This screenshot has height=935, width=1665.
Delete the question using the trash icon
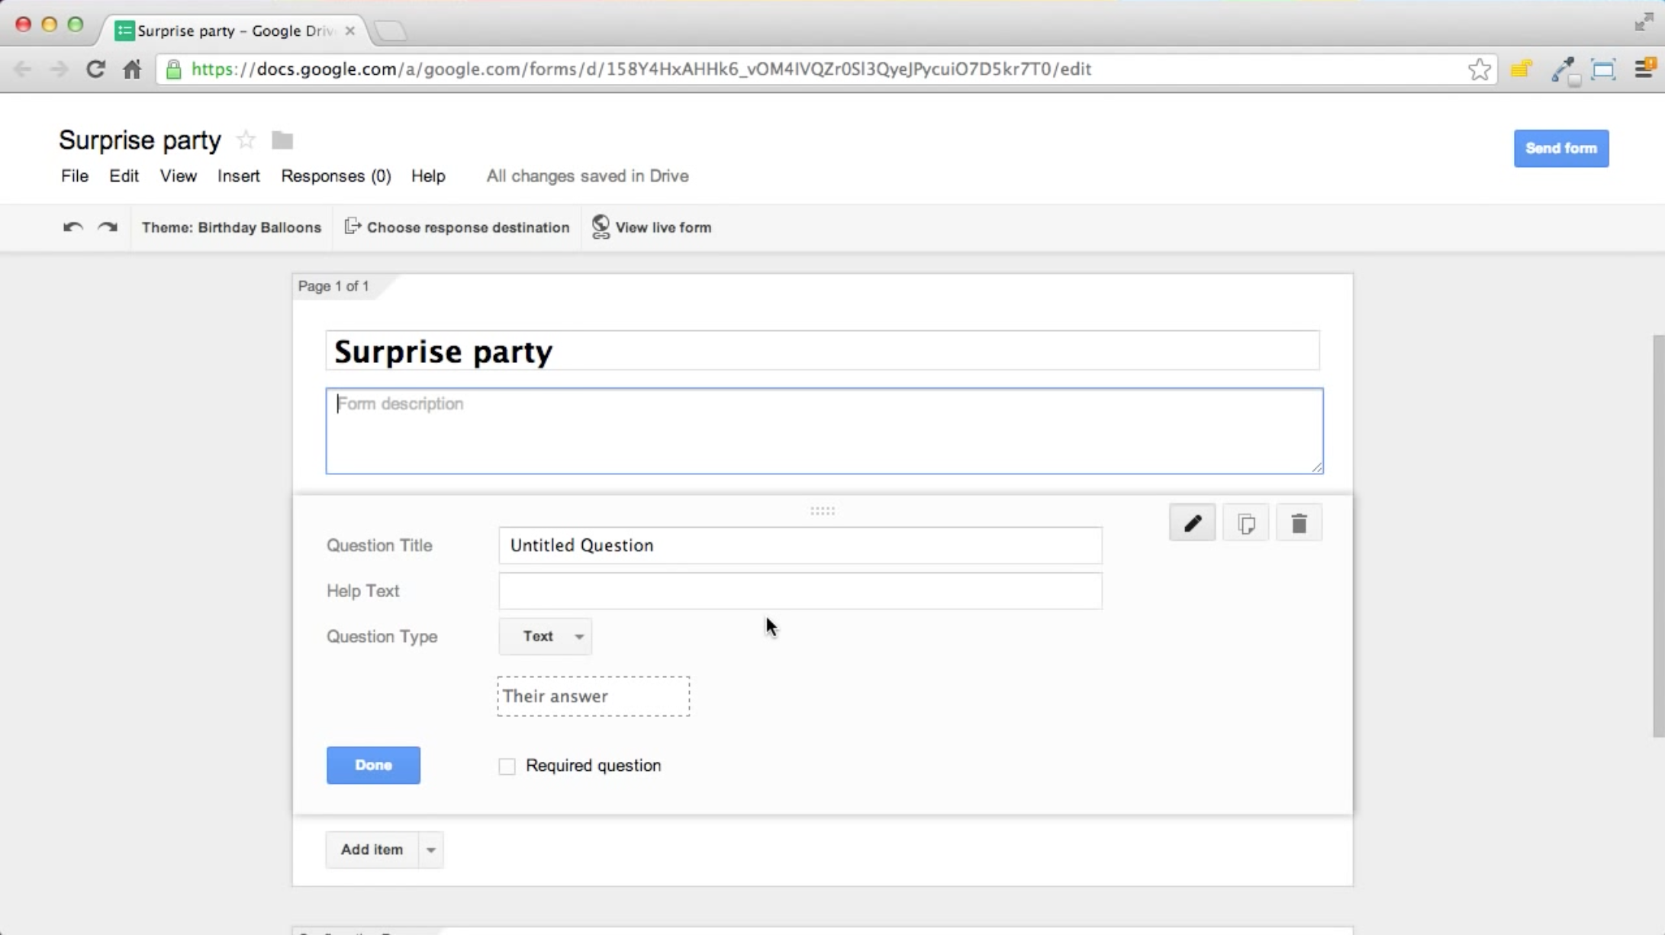pos(1299,523)
